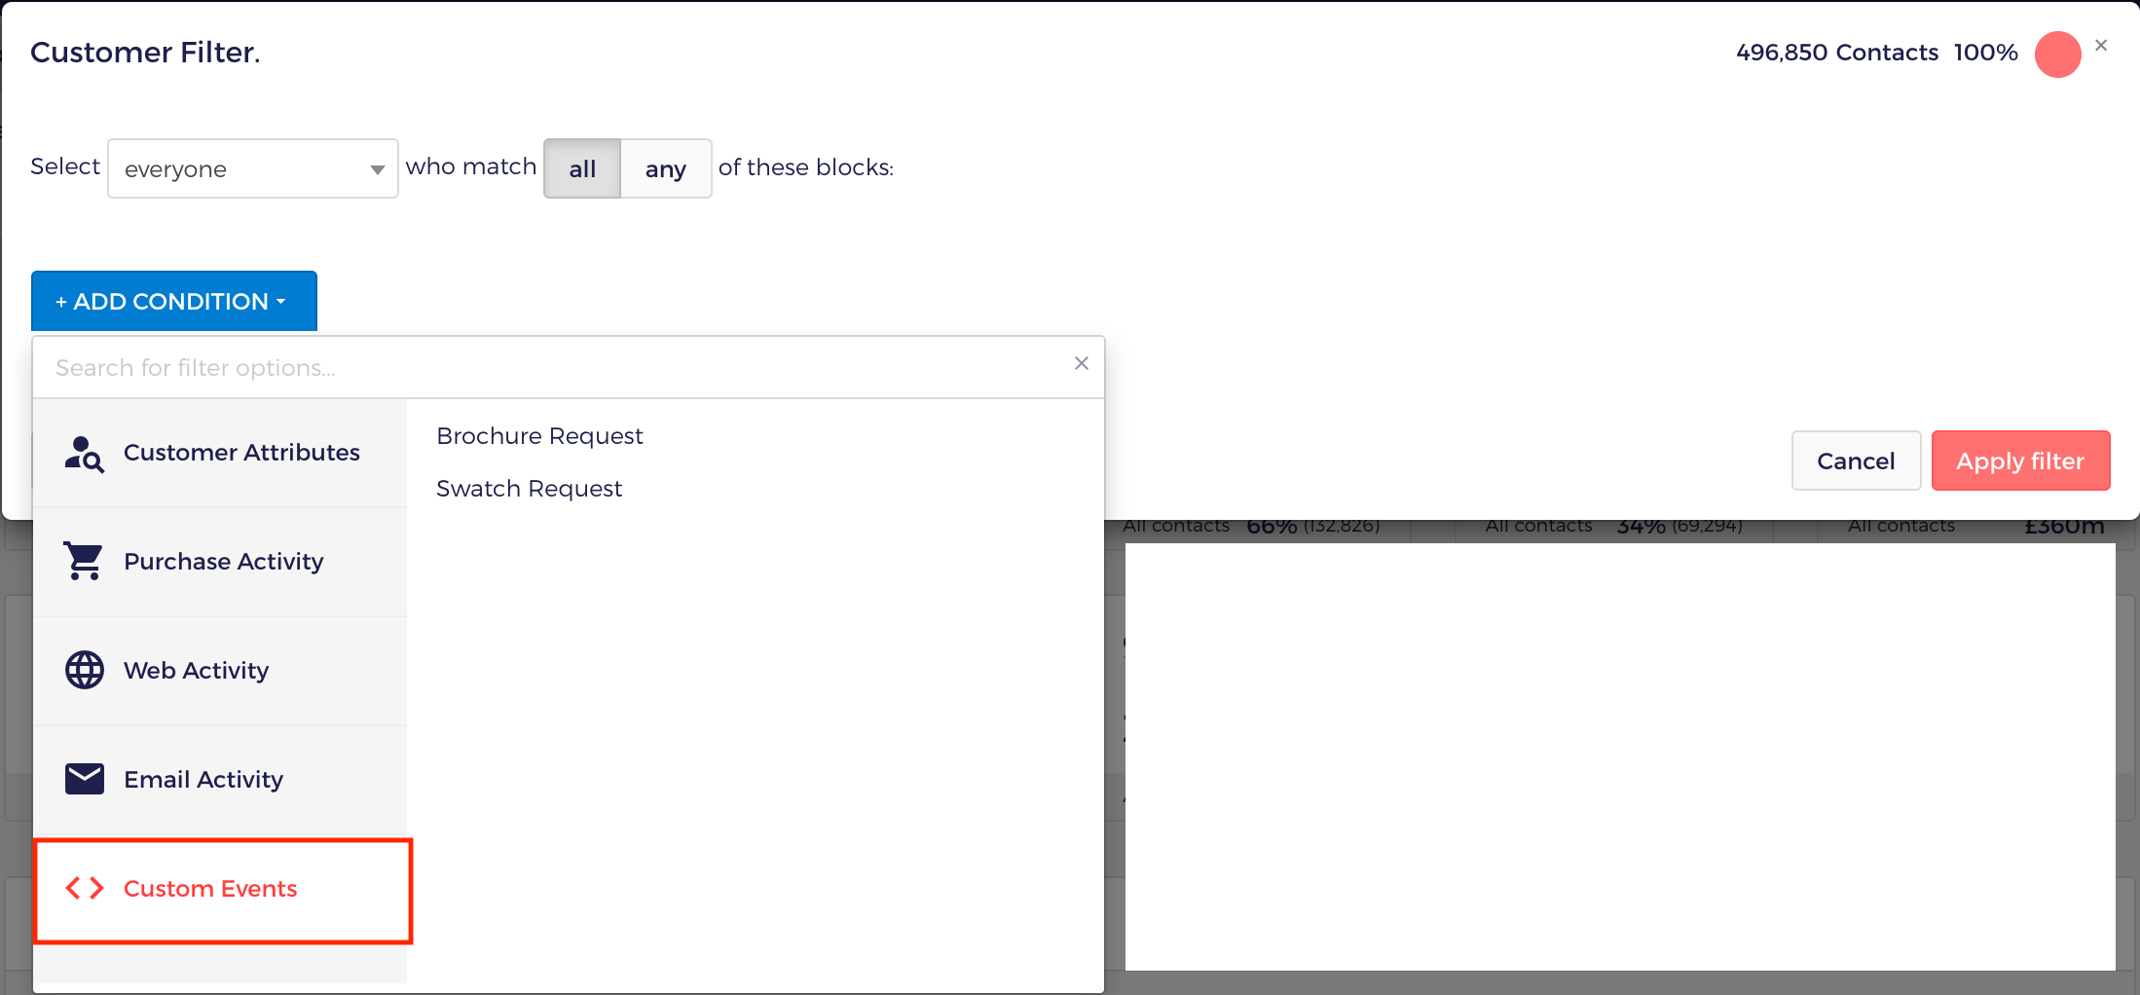Click the Purchase Activity shopping cart icon
Image resolution: width=2140 pixels, height=995 pixels.
(84, 561)
